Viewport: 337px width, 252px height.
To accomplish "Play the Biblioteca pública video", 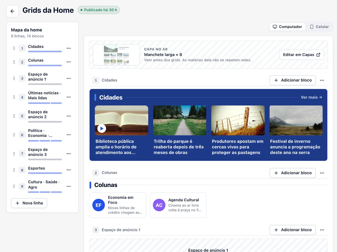I will 102,129.
